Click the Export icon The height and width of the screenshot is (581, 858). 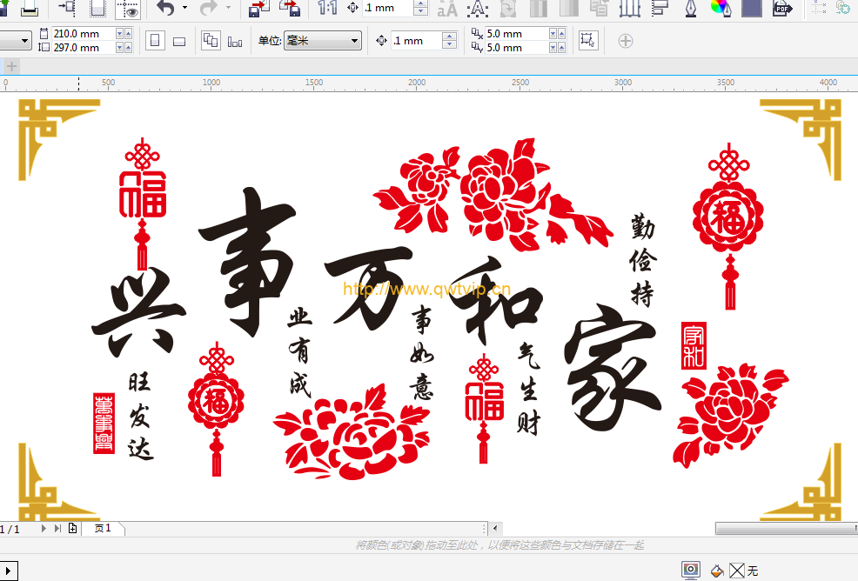[x=290, y=8]
